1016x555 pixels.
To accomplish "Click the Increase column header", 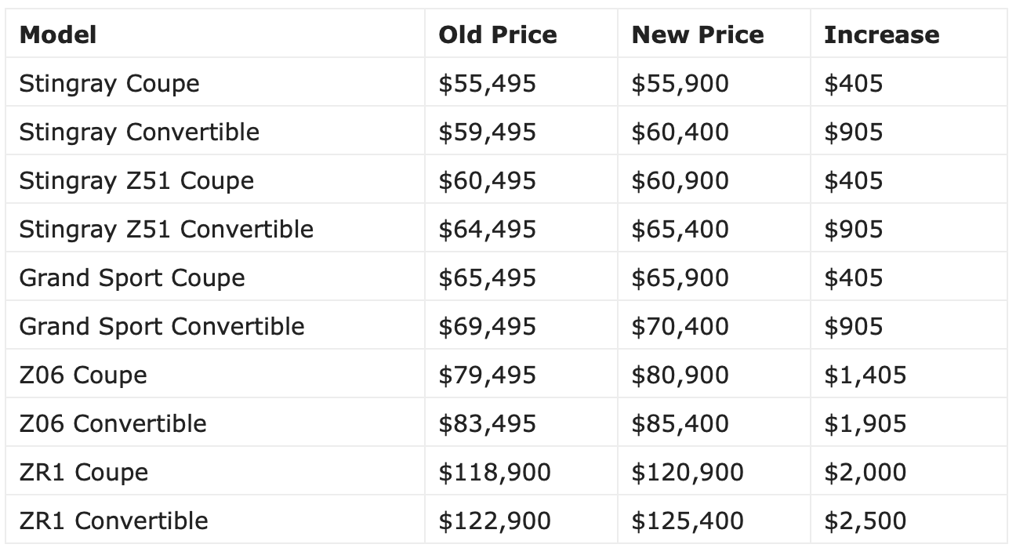I will click(x=881, y=34).
